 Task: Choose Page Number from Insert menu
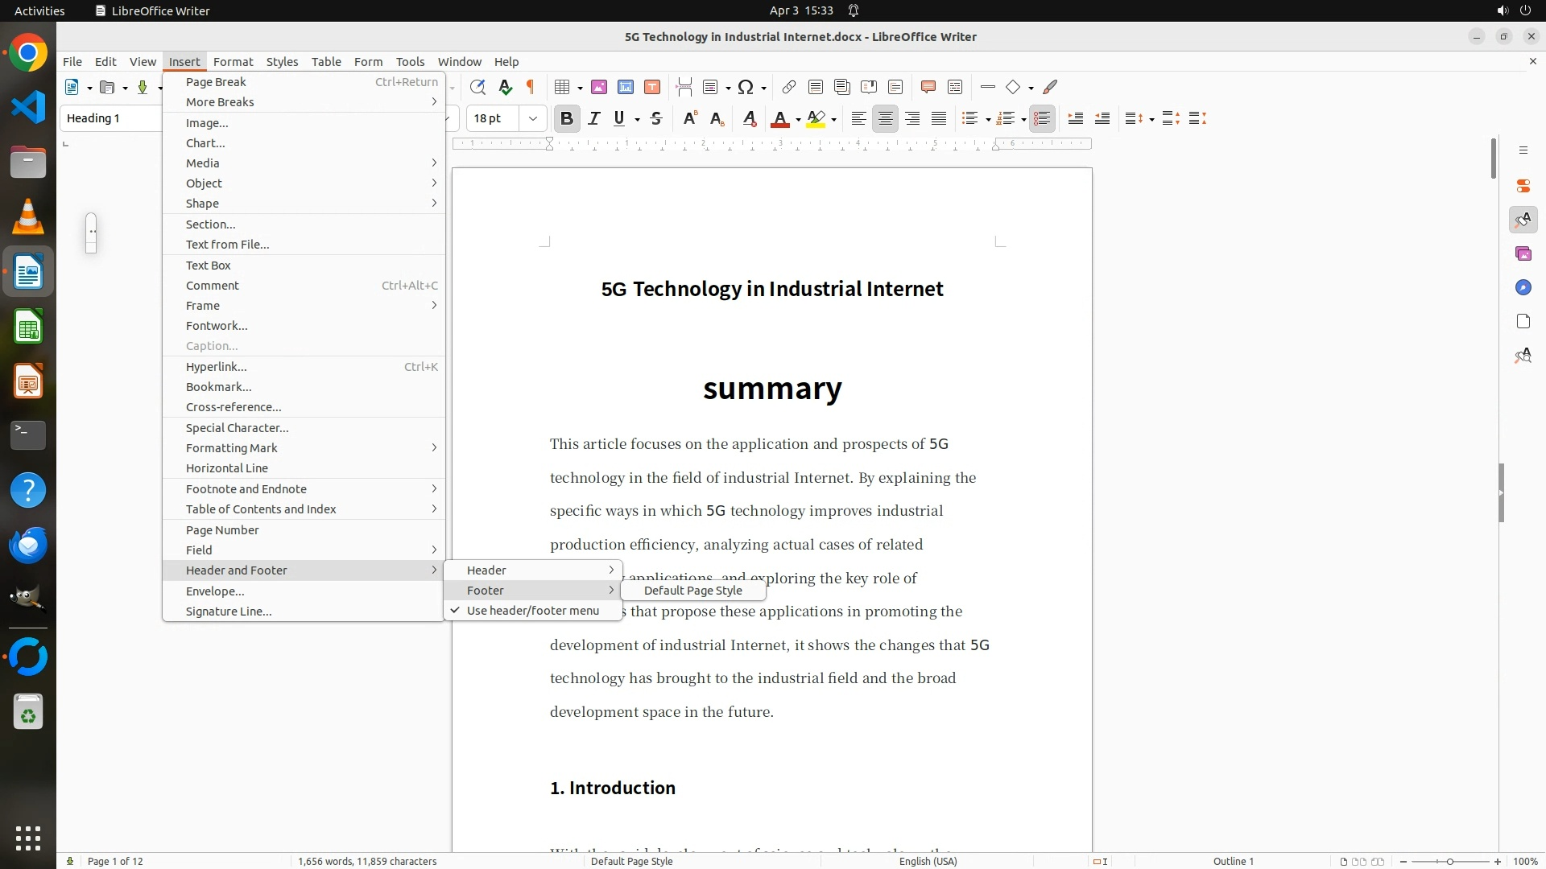pyautogui.click(x=222, y=530)
